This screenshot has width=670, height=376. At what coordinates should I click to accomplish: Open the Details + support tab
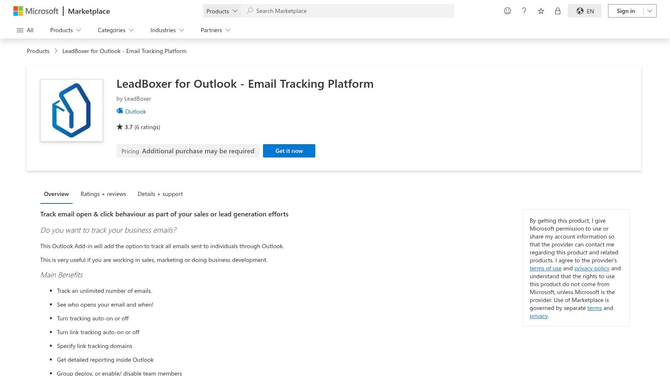[160, 194]
